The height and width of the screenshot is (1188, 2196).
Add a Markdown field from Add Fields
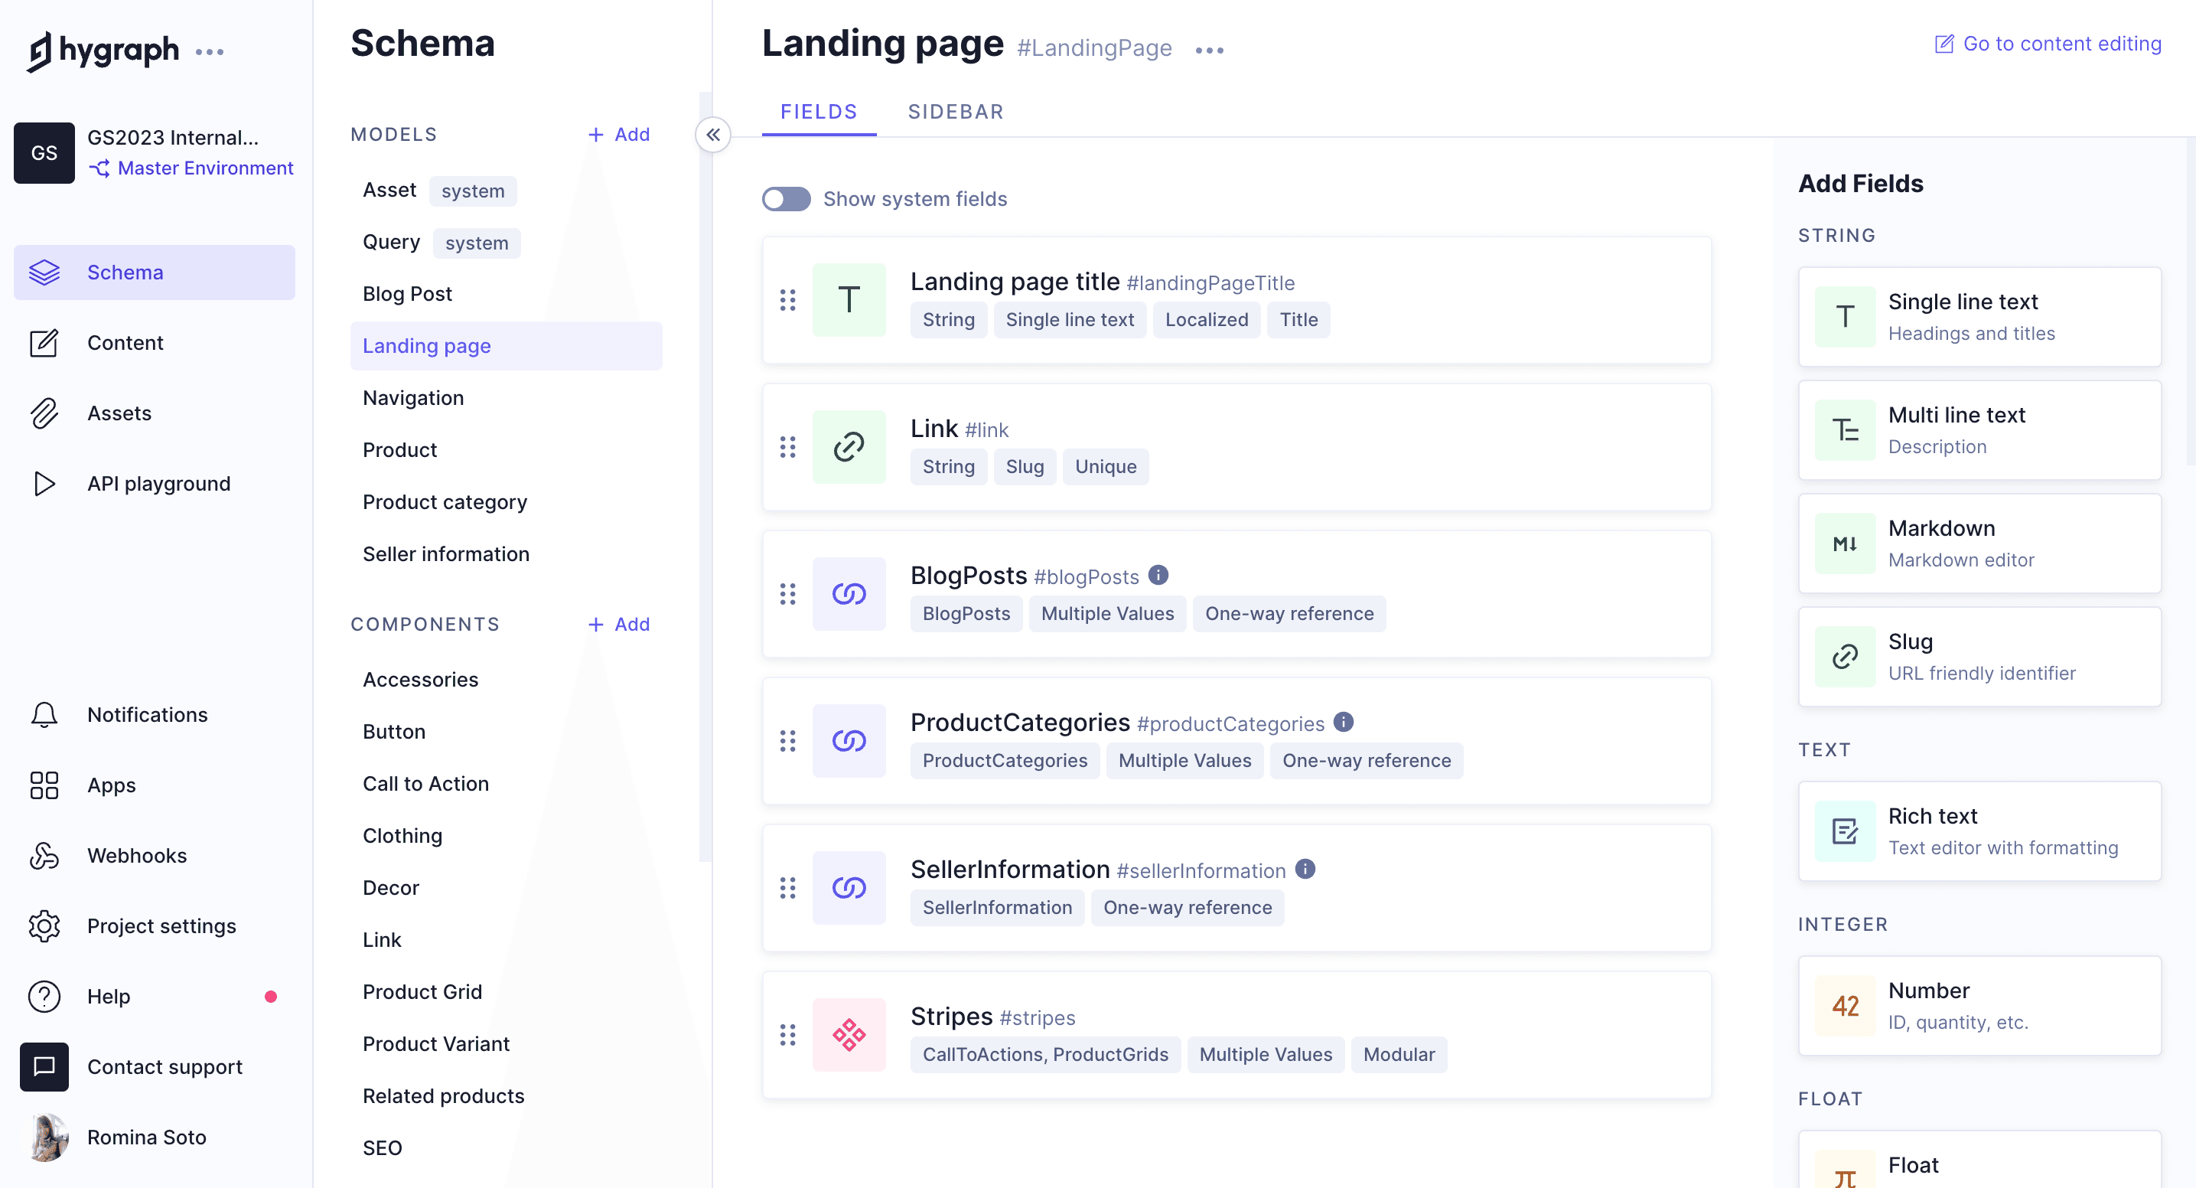(1979, 543)
